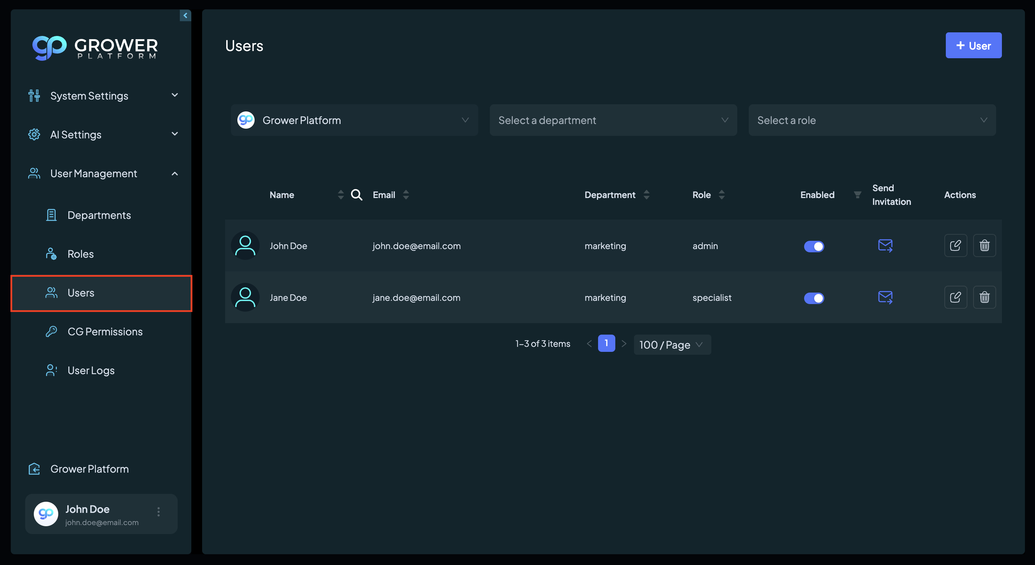Open the Select a role dropdown

(872, 120)
